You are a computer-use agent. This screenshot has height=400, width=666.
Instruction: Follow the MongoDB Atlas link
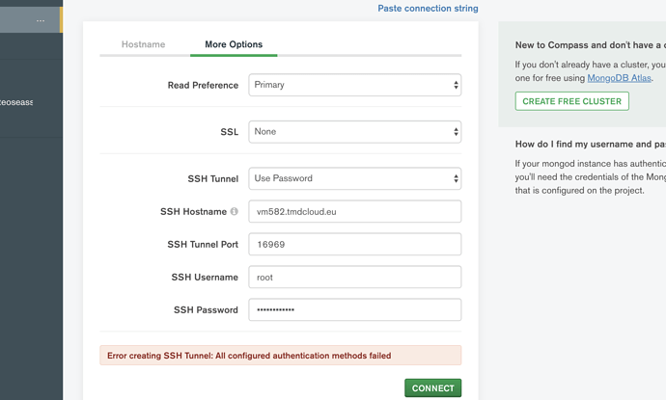point(619,78)
